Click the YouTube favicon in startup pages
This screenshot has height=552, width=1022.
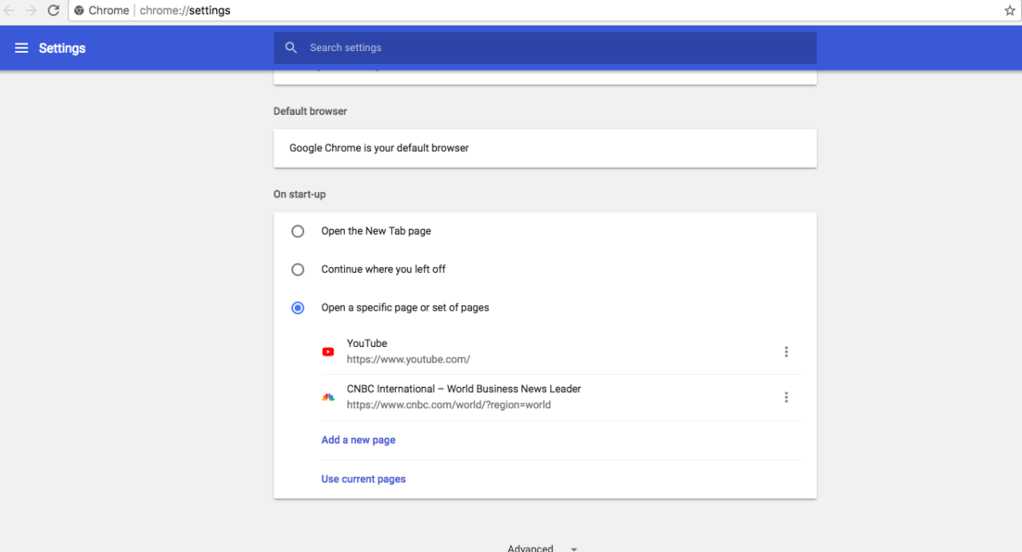pos(328,351)
